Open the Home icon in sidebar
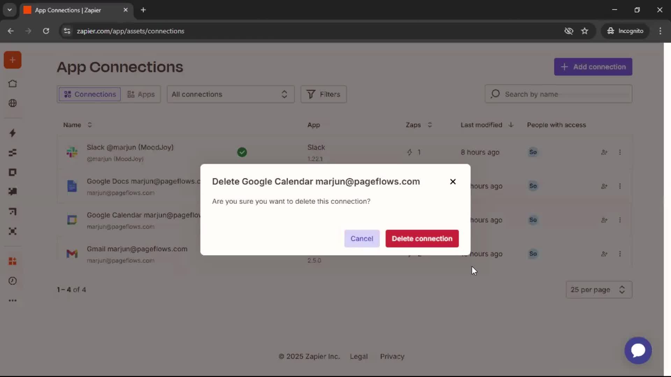The height and width of the screenshot is (377, 671). [13, 84]
